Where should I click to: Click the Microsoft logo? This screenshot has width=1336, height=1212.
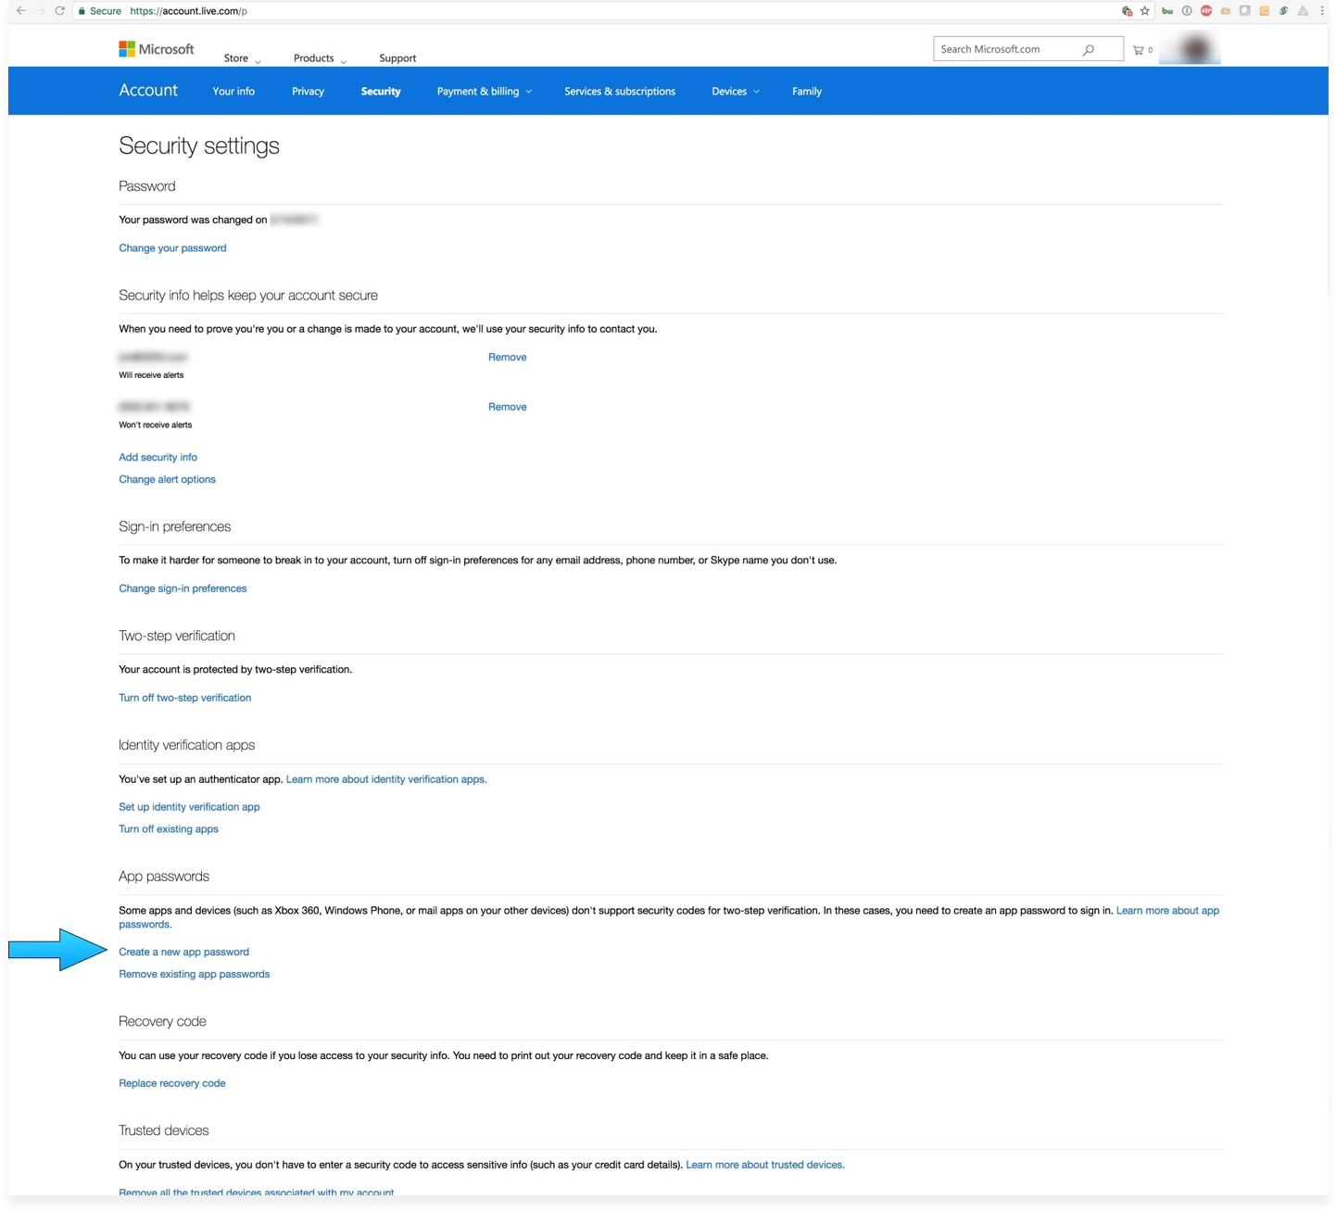point(156,47)
